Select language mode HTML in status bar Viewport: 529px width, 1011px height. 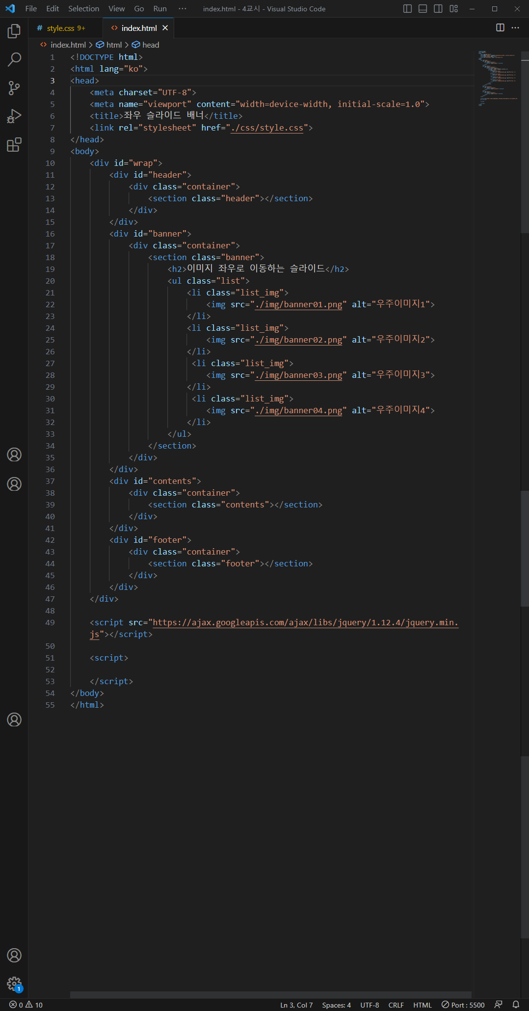(x=422, y=1005)
